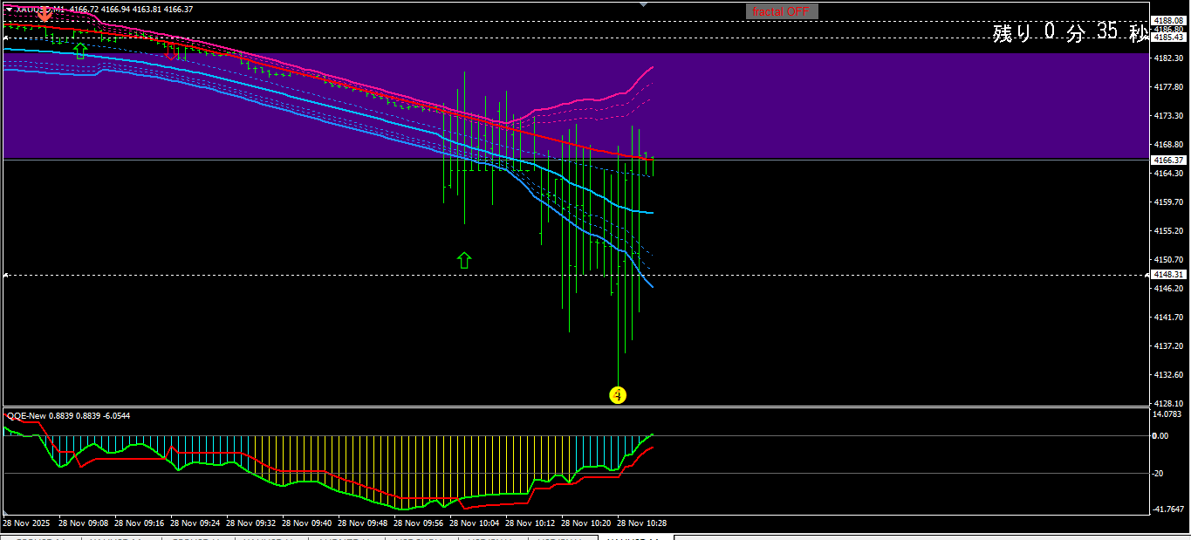Click the 28 Nov 10:28 time axis label
The image size is (1191, 540).
641,523
